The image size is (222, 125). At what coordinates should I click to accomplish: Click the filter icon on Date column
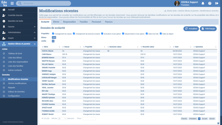(174, 47)
